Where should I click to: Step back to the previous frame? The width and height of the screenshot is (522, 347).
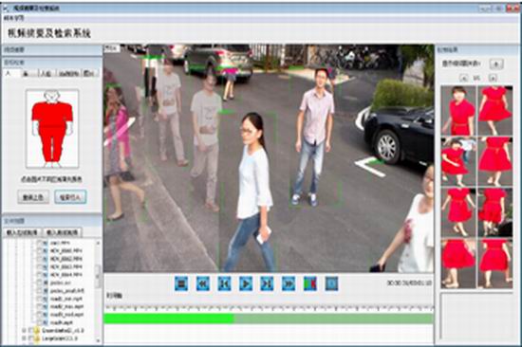(x=224, y=283)
